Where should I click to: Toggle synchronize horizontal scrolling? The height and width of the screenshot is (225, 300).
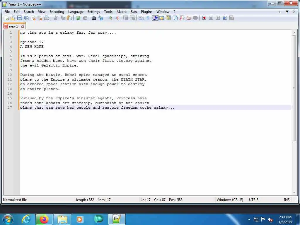point(132,18)
